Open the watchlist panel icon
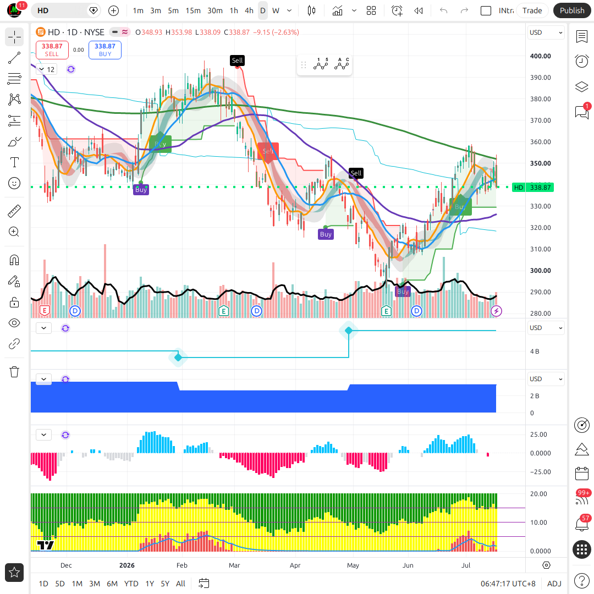 [581, 37]
